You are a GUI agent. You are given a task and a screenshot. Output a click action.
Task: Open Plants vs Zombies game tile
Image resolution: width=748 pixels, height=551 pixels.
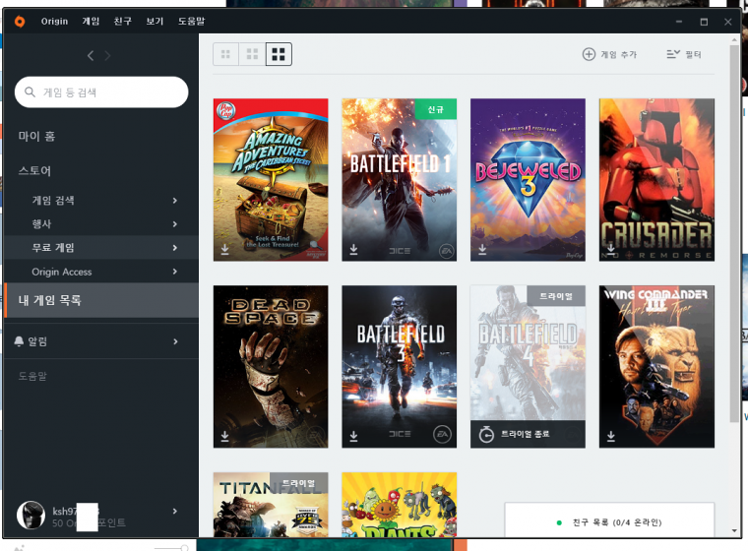pos(400,505)
